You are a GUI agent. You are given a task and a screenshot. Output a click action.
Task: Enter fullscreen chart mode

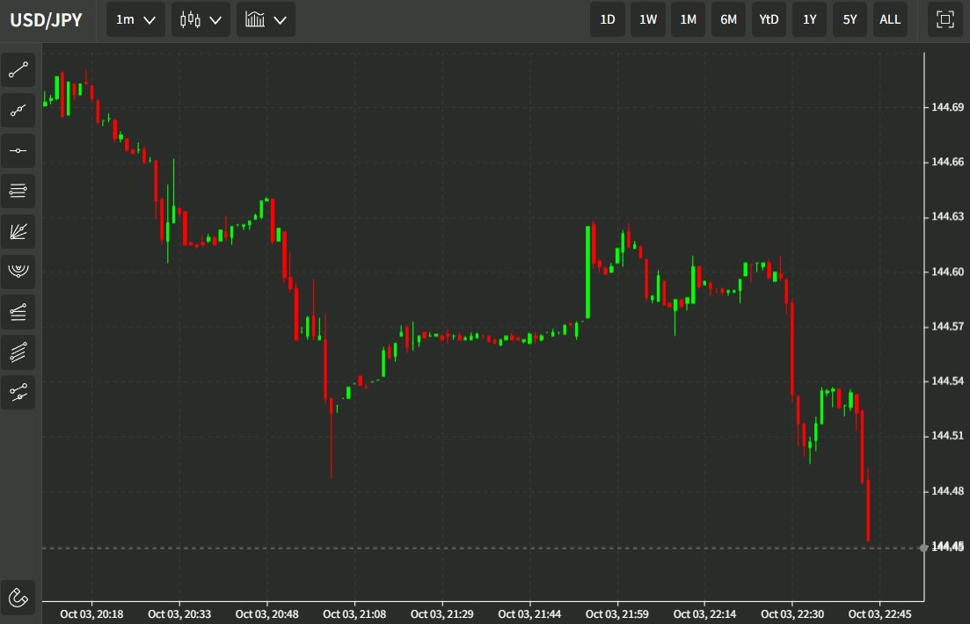click(944, 19)
